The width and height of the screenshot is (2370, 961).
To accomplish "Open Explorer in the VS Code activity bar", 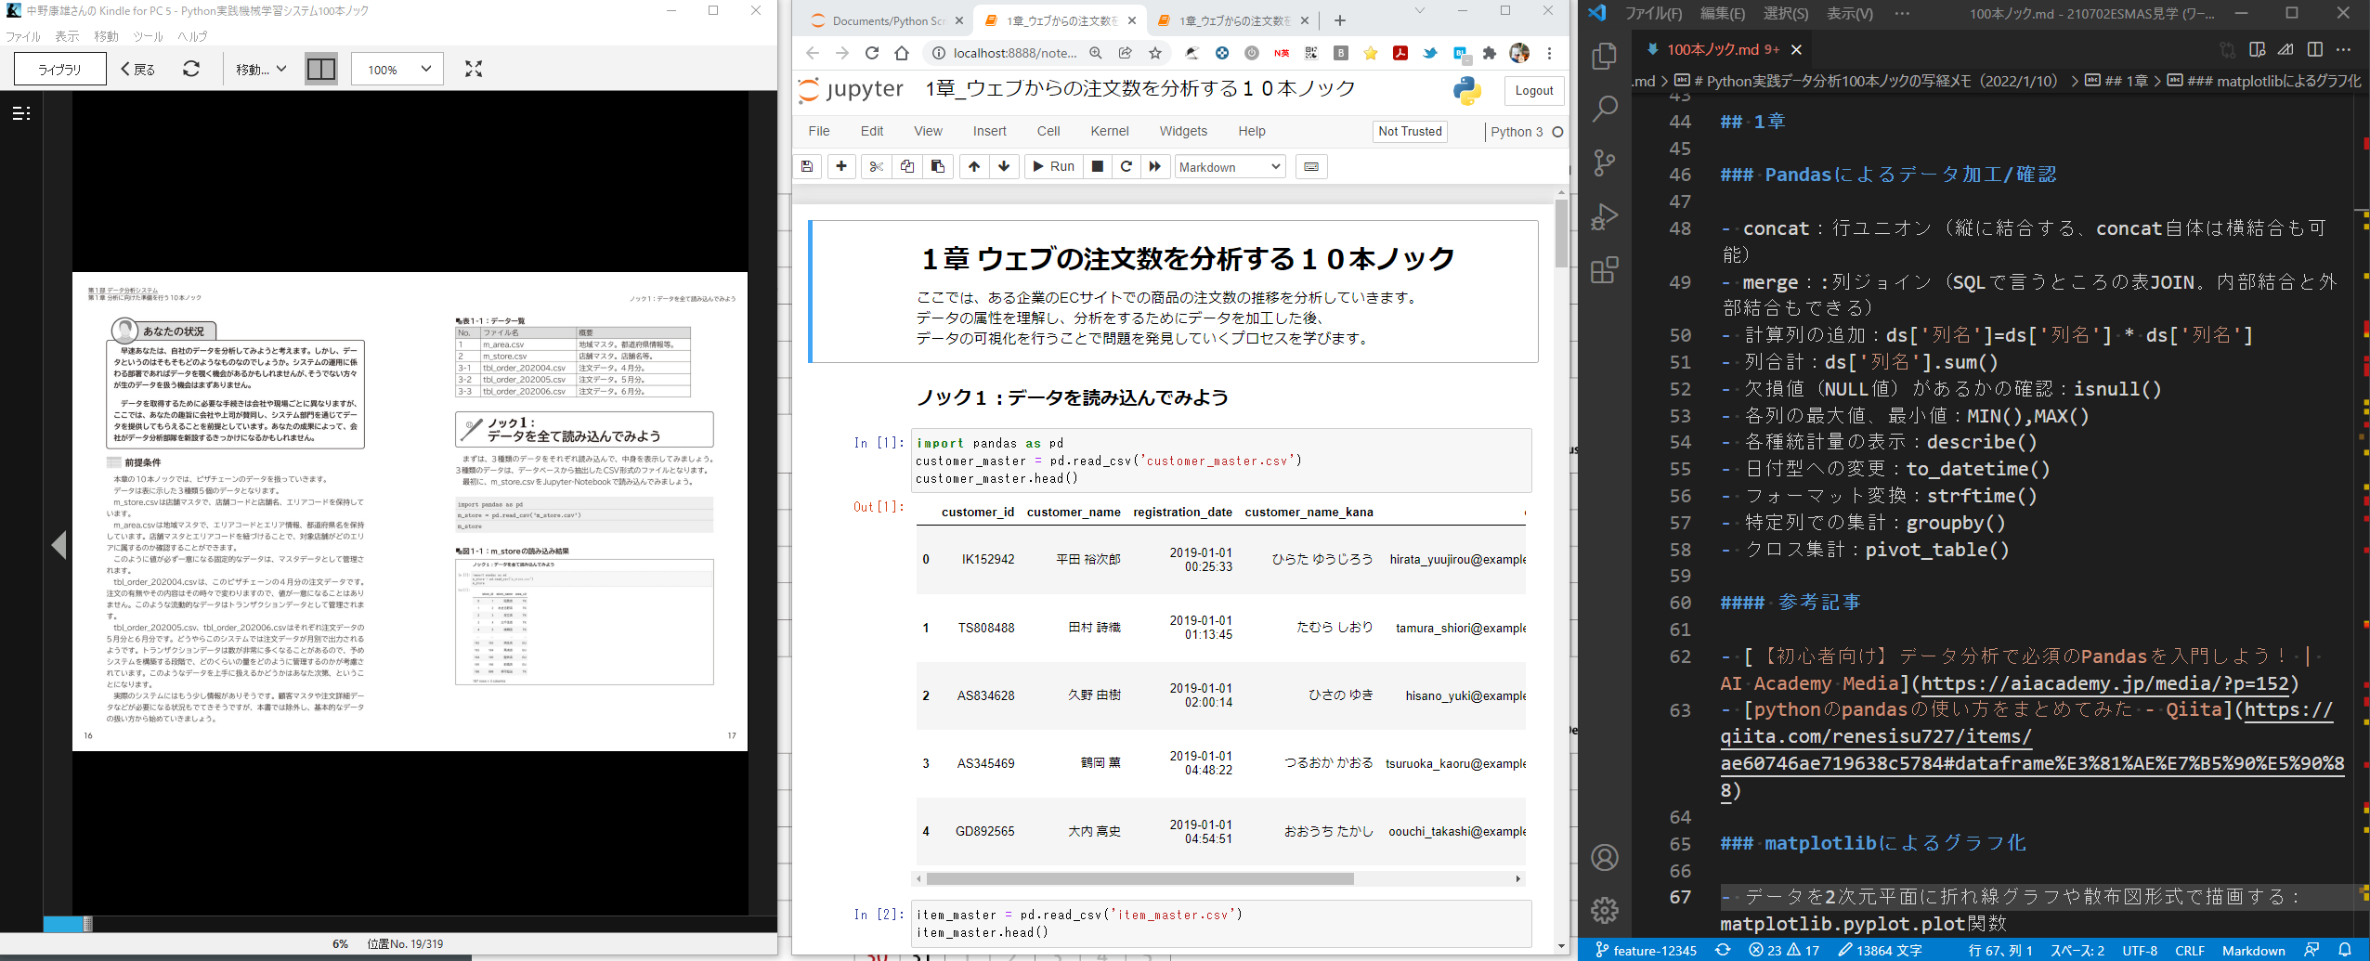I will (x=1604, y=56).
